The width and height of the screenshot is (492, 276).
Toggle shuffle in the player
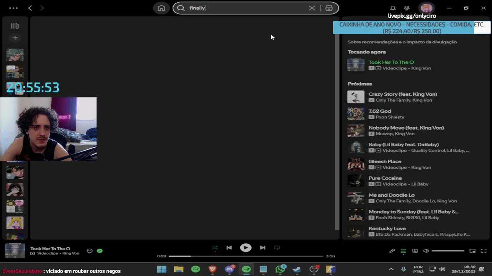(215, 248)
